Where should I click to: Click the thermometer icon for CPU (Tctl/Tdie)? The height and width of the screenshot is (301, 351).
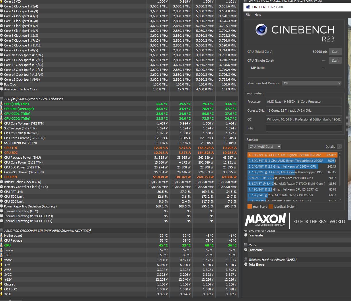coord(1,104)
